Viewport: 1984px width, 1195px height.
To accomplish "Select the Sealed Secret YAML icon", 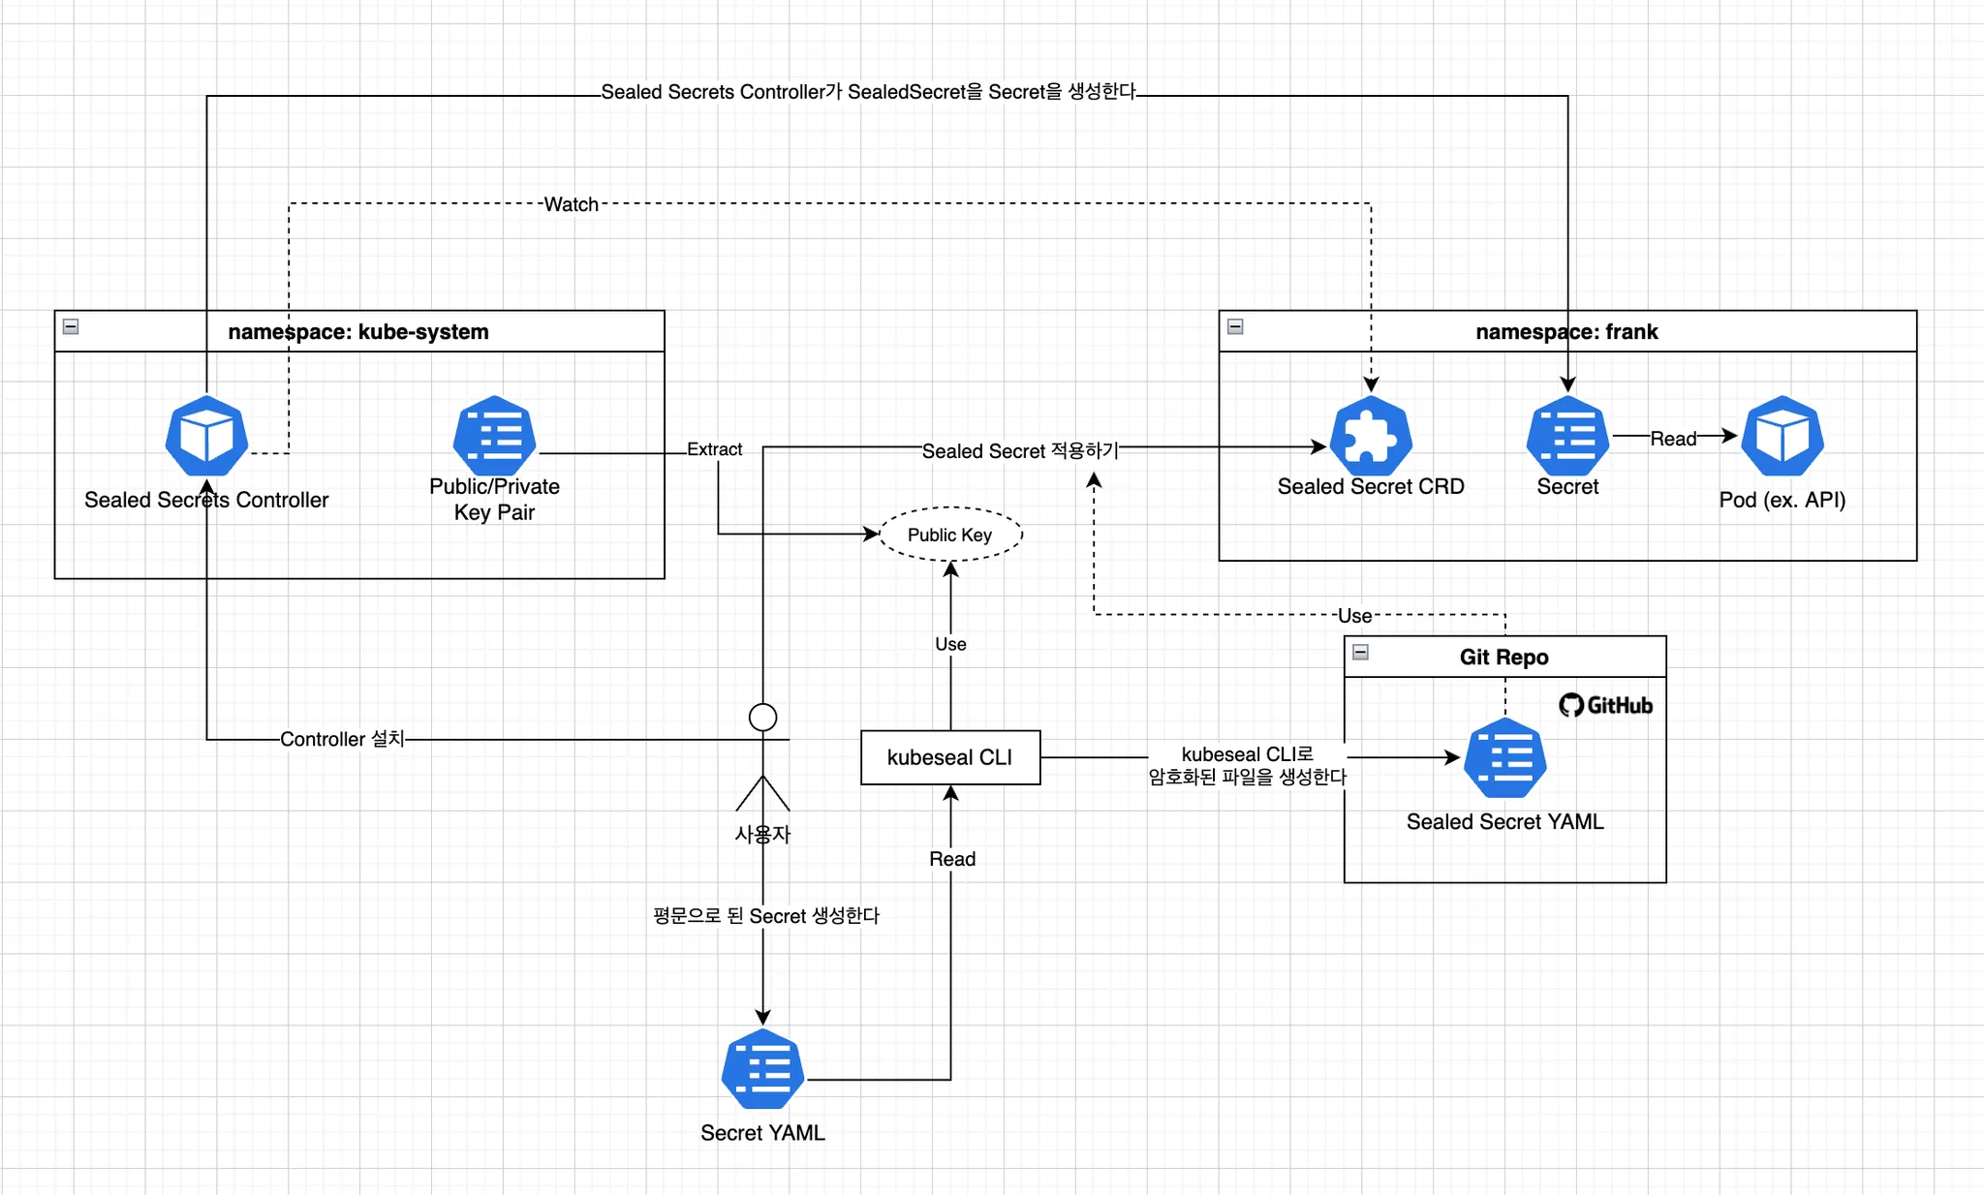I will (x=1504, y=759).
